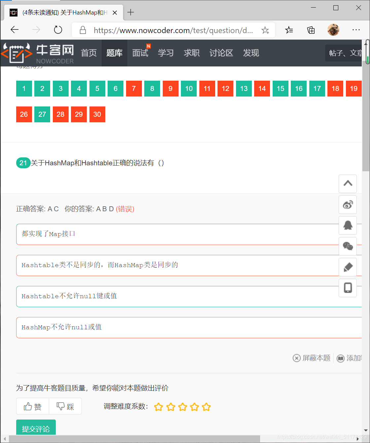Jump to question 27

42,114
